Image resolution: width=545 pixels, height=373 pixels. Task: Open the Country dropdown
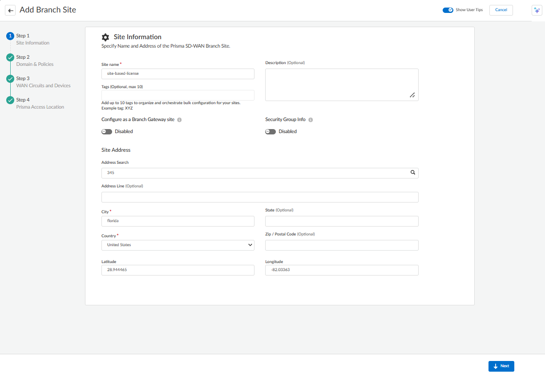(x=178, y=245)
